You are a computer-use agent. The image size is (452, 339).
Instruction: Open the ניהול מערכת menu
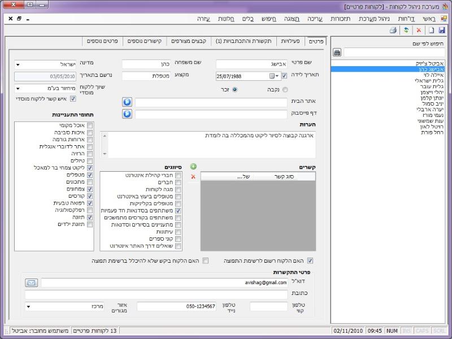click(x=374, y=19)
